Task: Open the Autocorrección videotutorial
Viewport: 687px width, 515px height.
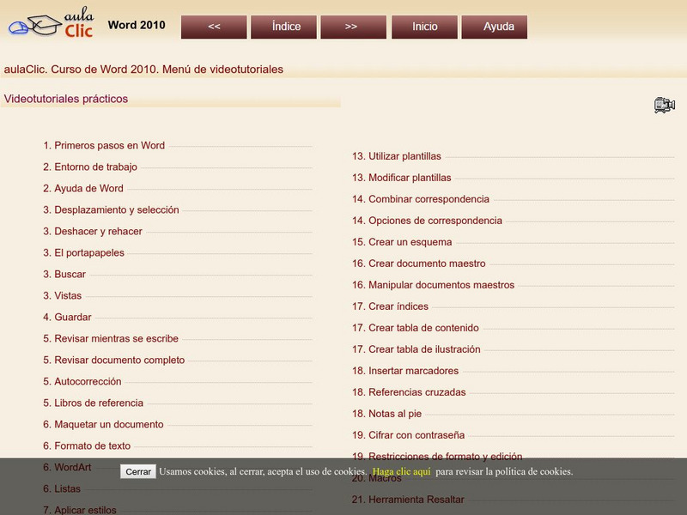Action: point(87,381)
